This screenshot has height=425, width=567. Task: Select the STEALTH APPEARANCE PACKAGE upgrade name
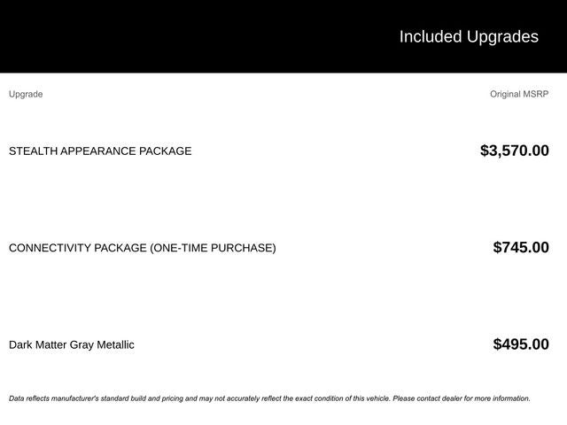click(100, 151)
